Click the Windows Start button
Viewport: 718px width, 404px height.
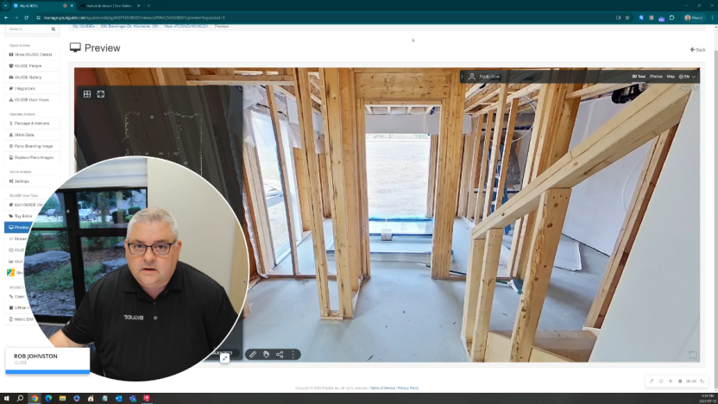[7, 398]
